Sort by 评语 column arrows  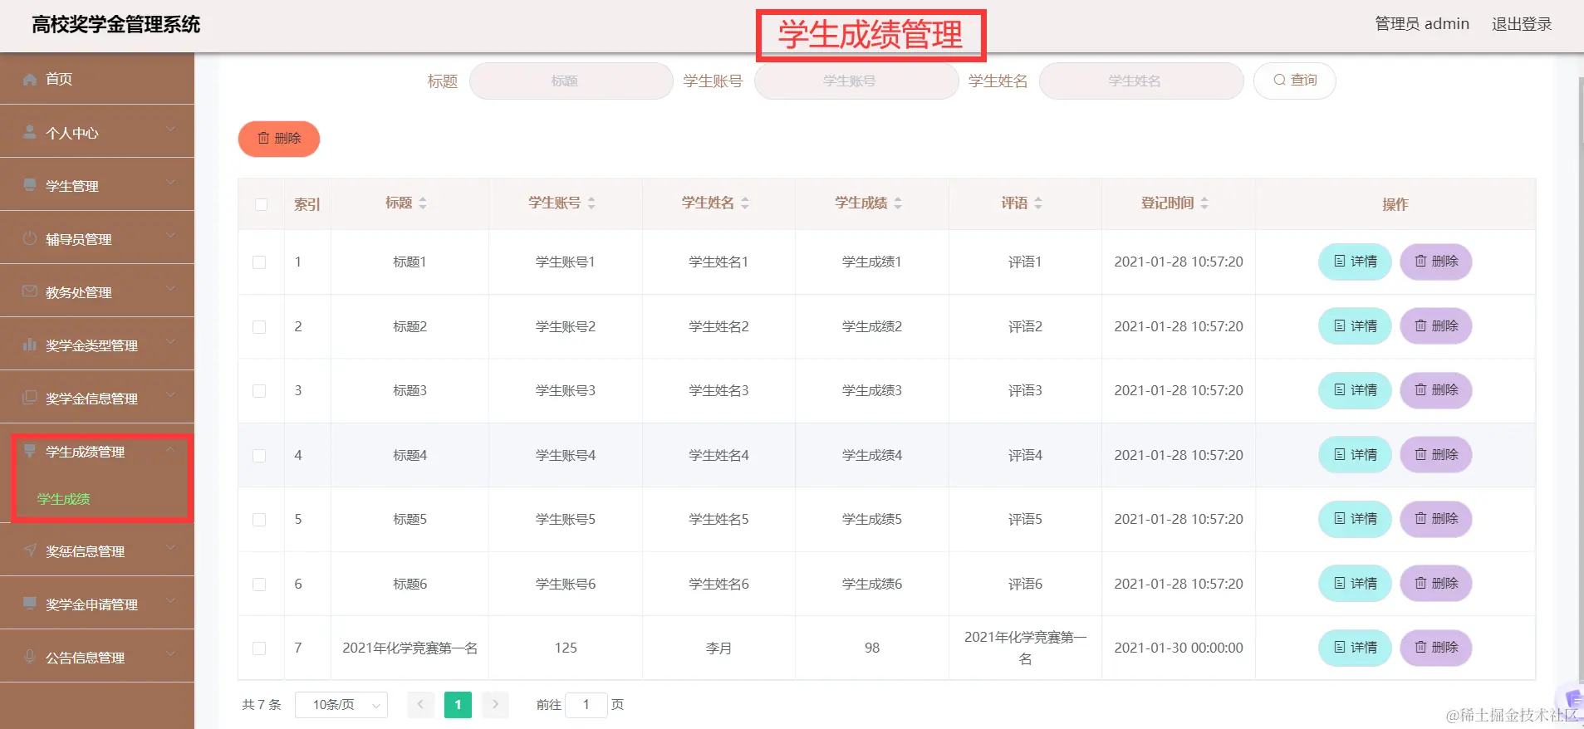tap(1038, 203)
